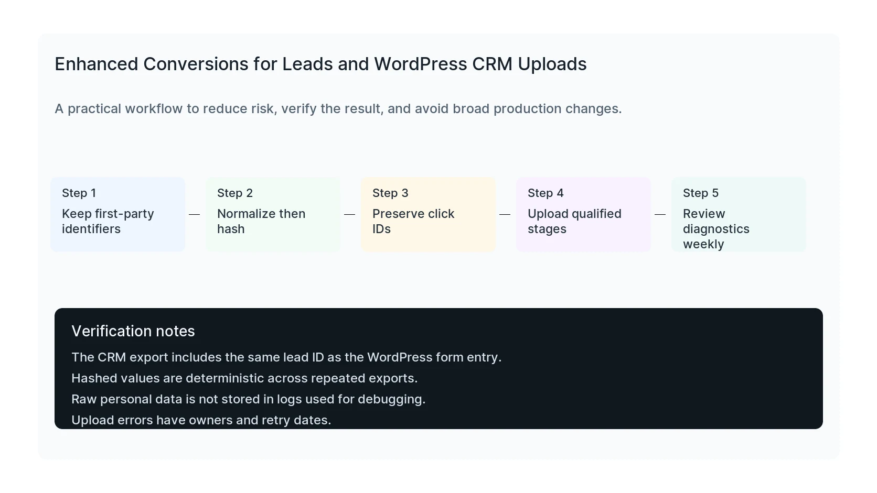This screenshot has width=877, height=493.
Task: Select the 'Step 5' label
Action: coord(701,193)
